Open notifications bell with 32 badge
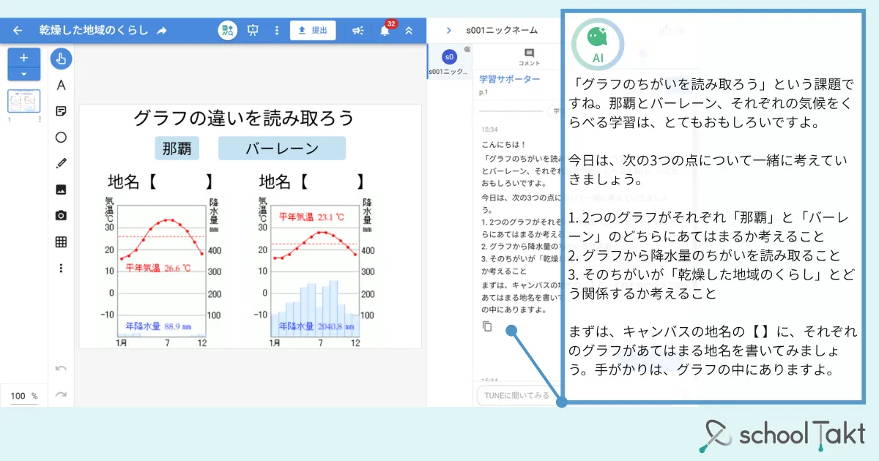The width and height of the screenshot is (879, 461). pos(385,30)
